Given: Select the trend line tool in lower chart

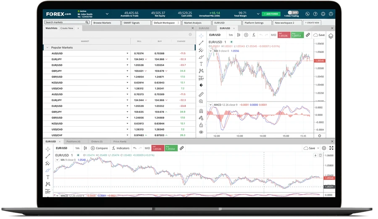Looking at the screenshot, I should pos(48,156).
